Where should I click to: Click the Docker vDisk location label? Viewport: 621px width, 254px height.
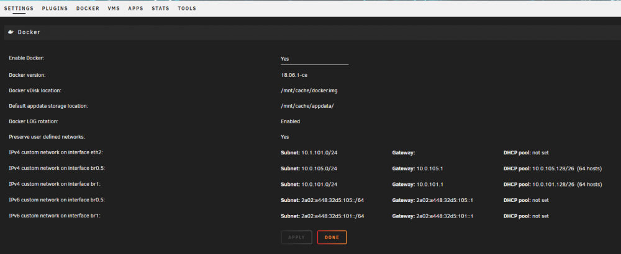(35, 90)
